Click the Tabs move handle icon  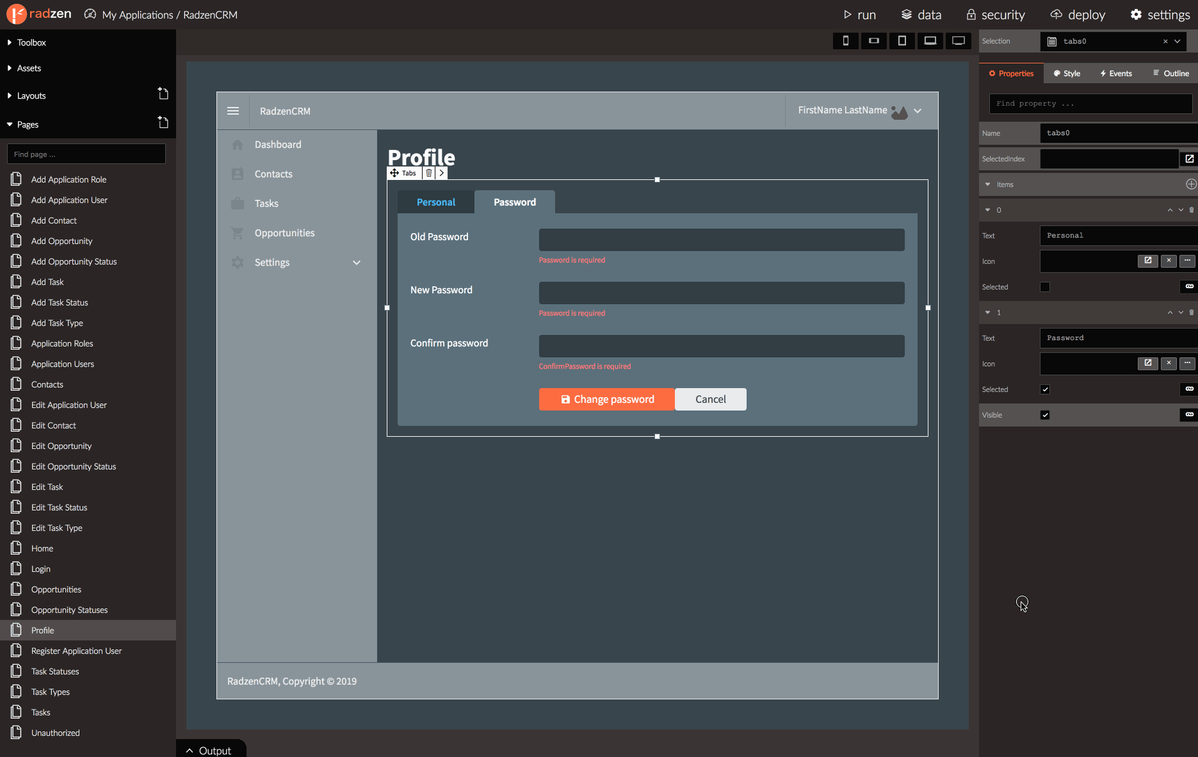point(394,173)
